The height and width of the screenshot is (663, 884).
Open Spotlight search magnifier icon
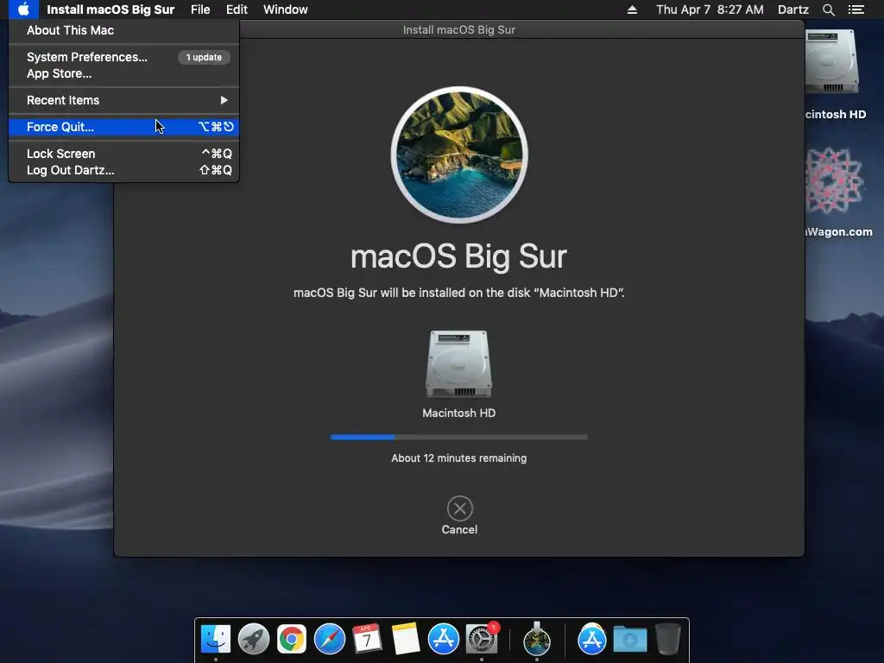click(828, 9)
